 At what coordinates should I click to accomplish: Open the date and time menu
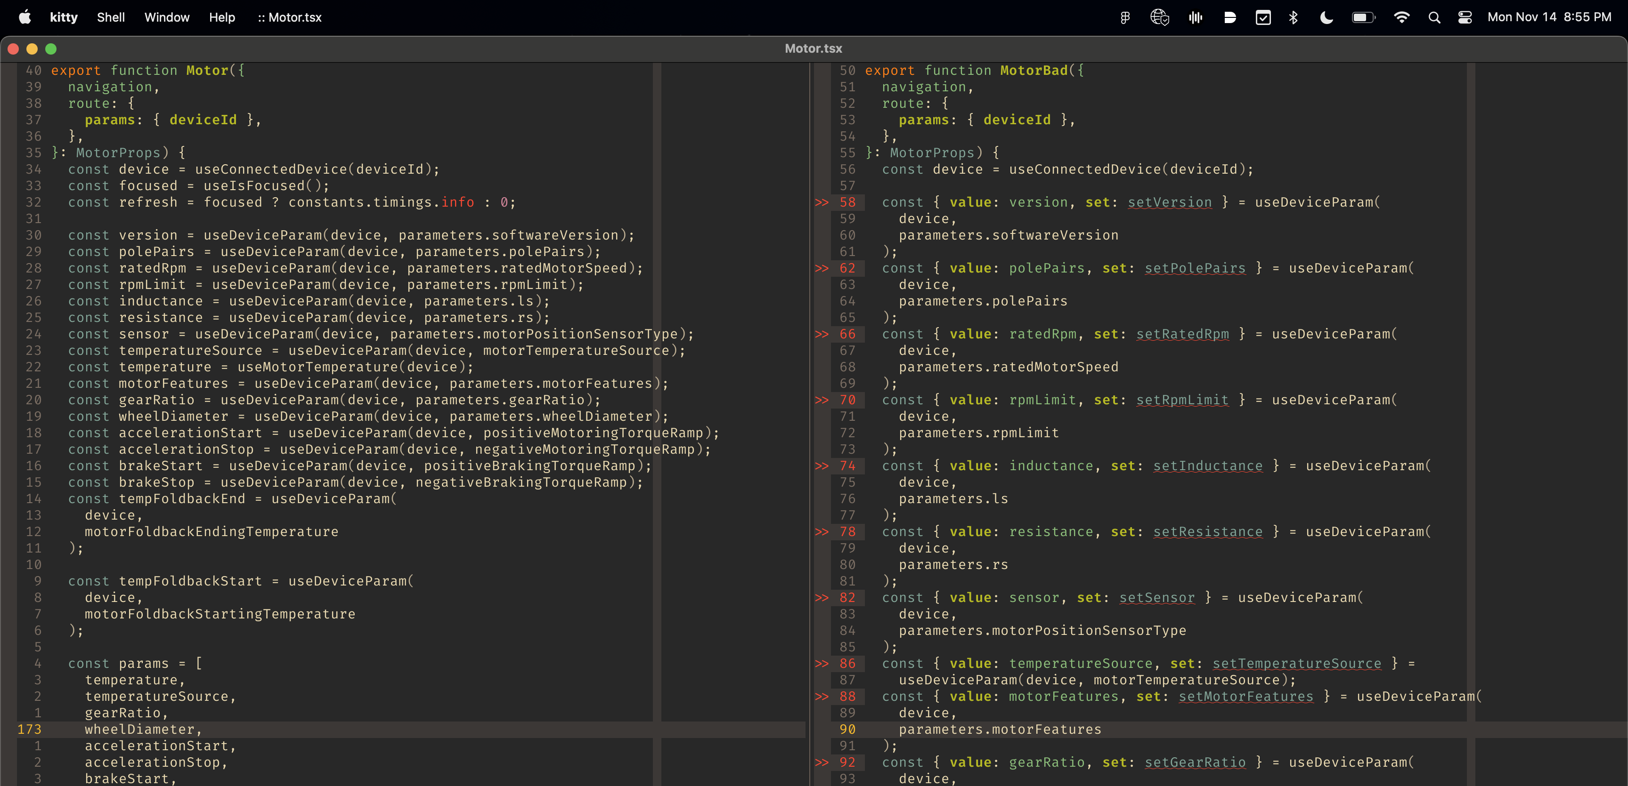1549,17
